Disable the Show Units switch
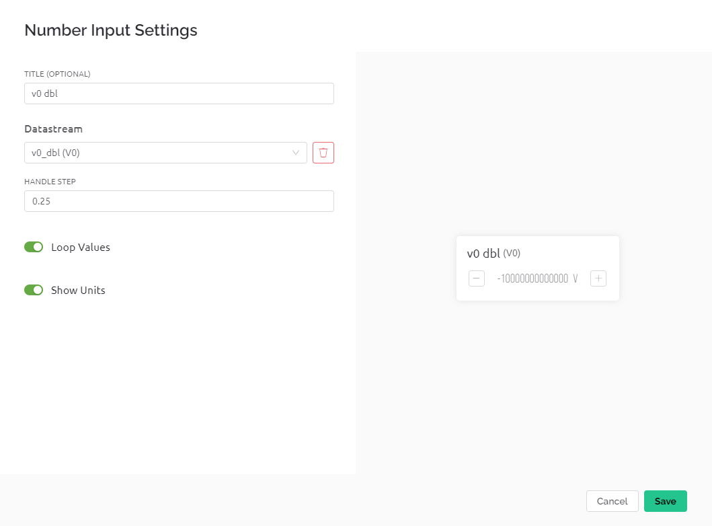This screenshot has width=712, height=526. pyautogui.click(x=34, y=290)
